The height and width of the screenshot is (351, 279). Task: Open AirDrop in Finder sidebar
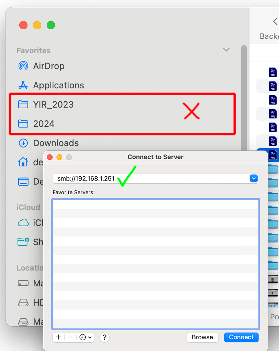click(x=41, y=66)
